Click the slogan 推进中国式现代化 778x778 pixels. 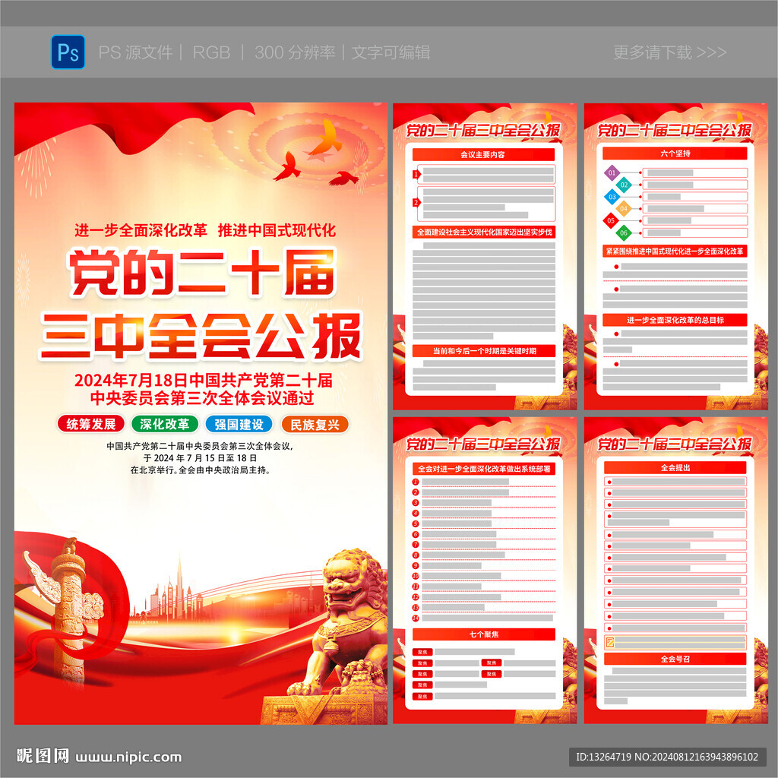277,230
